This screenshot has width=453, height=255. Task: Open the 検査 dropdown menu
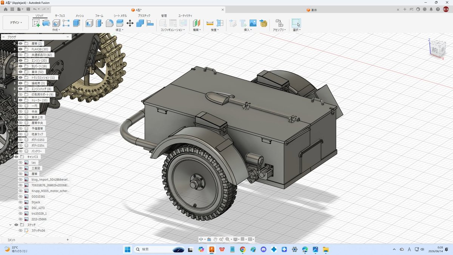click(x=215, y=30)
